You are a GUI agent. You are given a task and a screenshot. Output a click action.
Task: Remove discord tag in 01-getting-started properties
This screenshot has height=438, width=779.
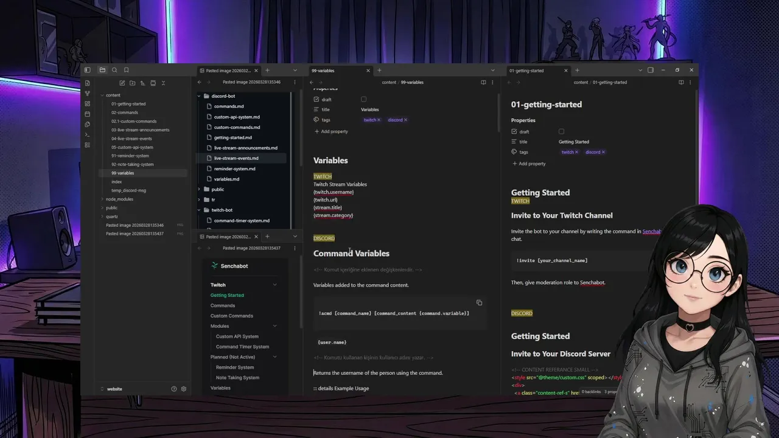603,152
